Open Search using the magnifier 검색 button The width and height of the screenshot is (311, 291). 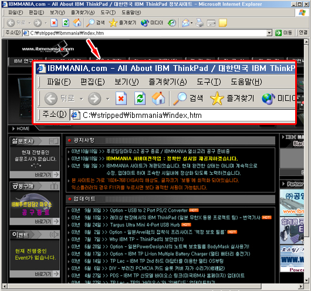tap(96, 23)
